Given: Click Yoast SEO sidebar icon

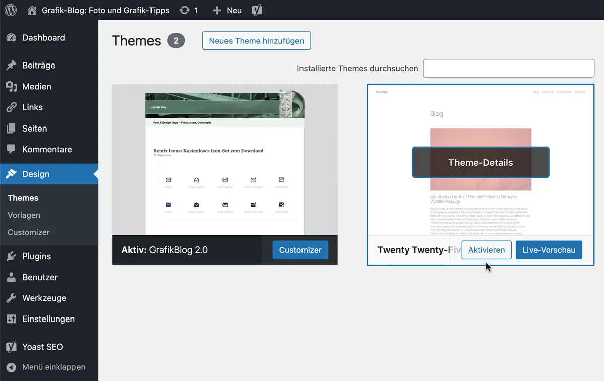Looking at the screenshot, I should pos(11,347).
